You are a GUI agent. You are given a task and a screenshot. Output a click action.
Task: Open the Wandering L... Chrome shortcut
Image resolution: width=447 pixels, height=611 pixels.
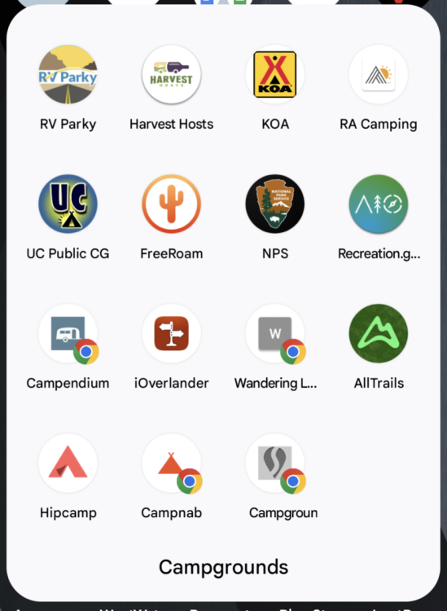point(275,333)
